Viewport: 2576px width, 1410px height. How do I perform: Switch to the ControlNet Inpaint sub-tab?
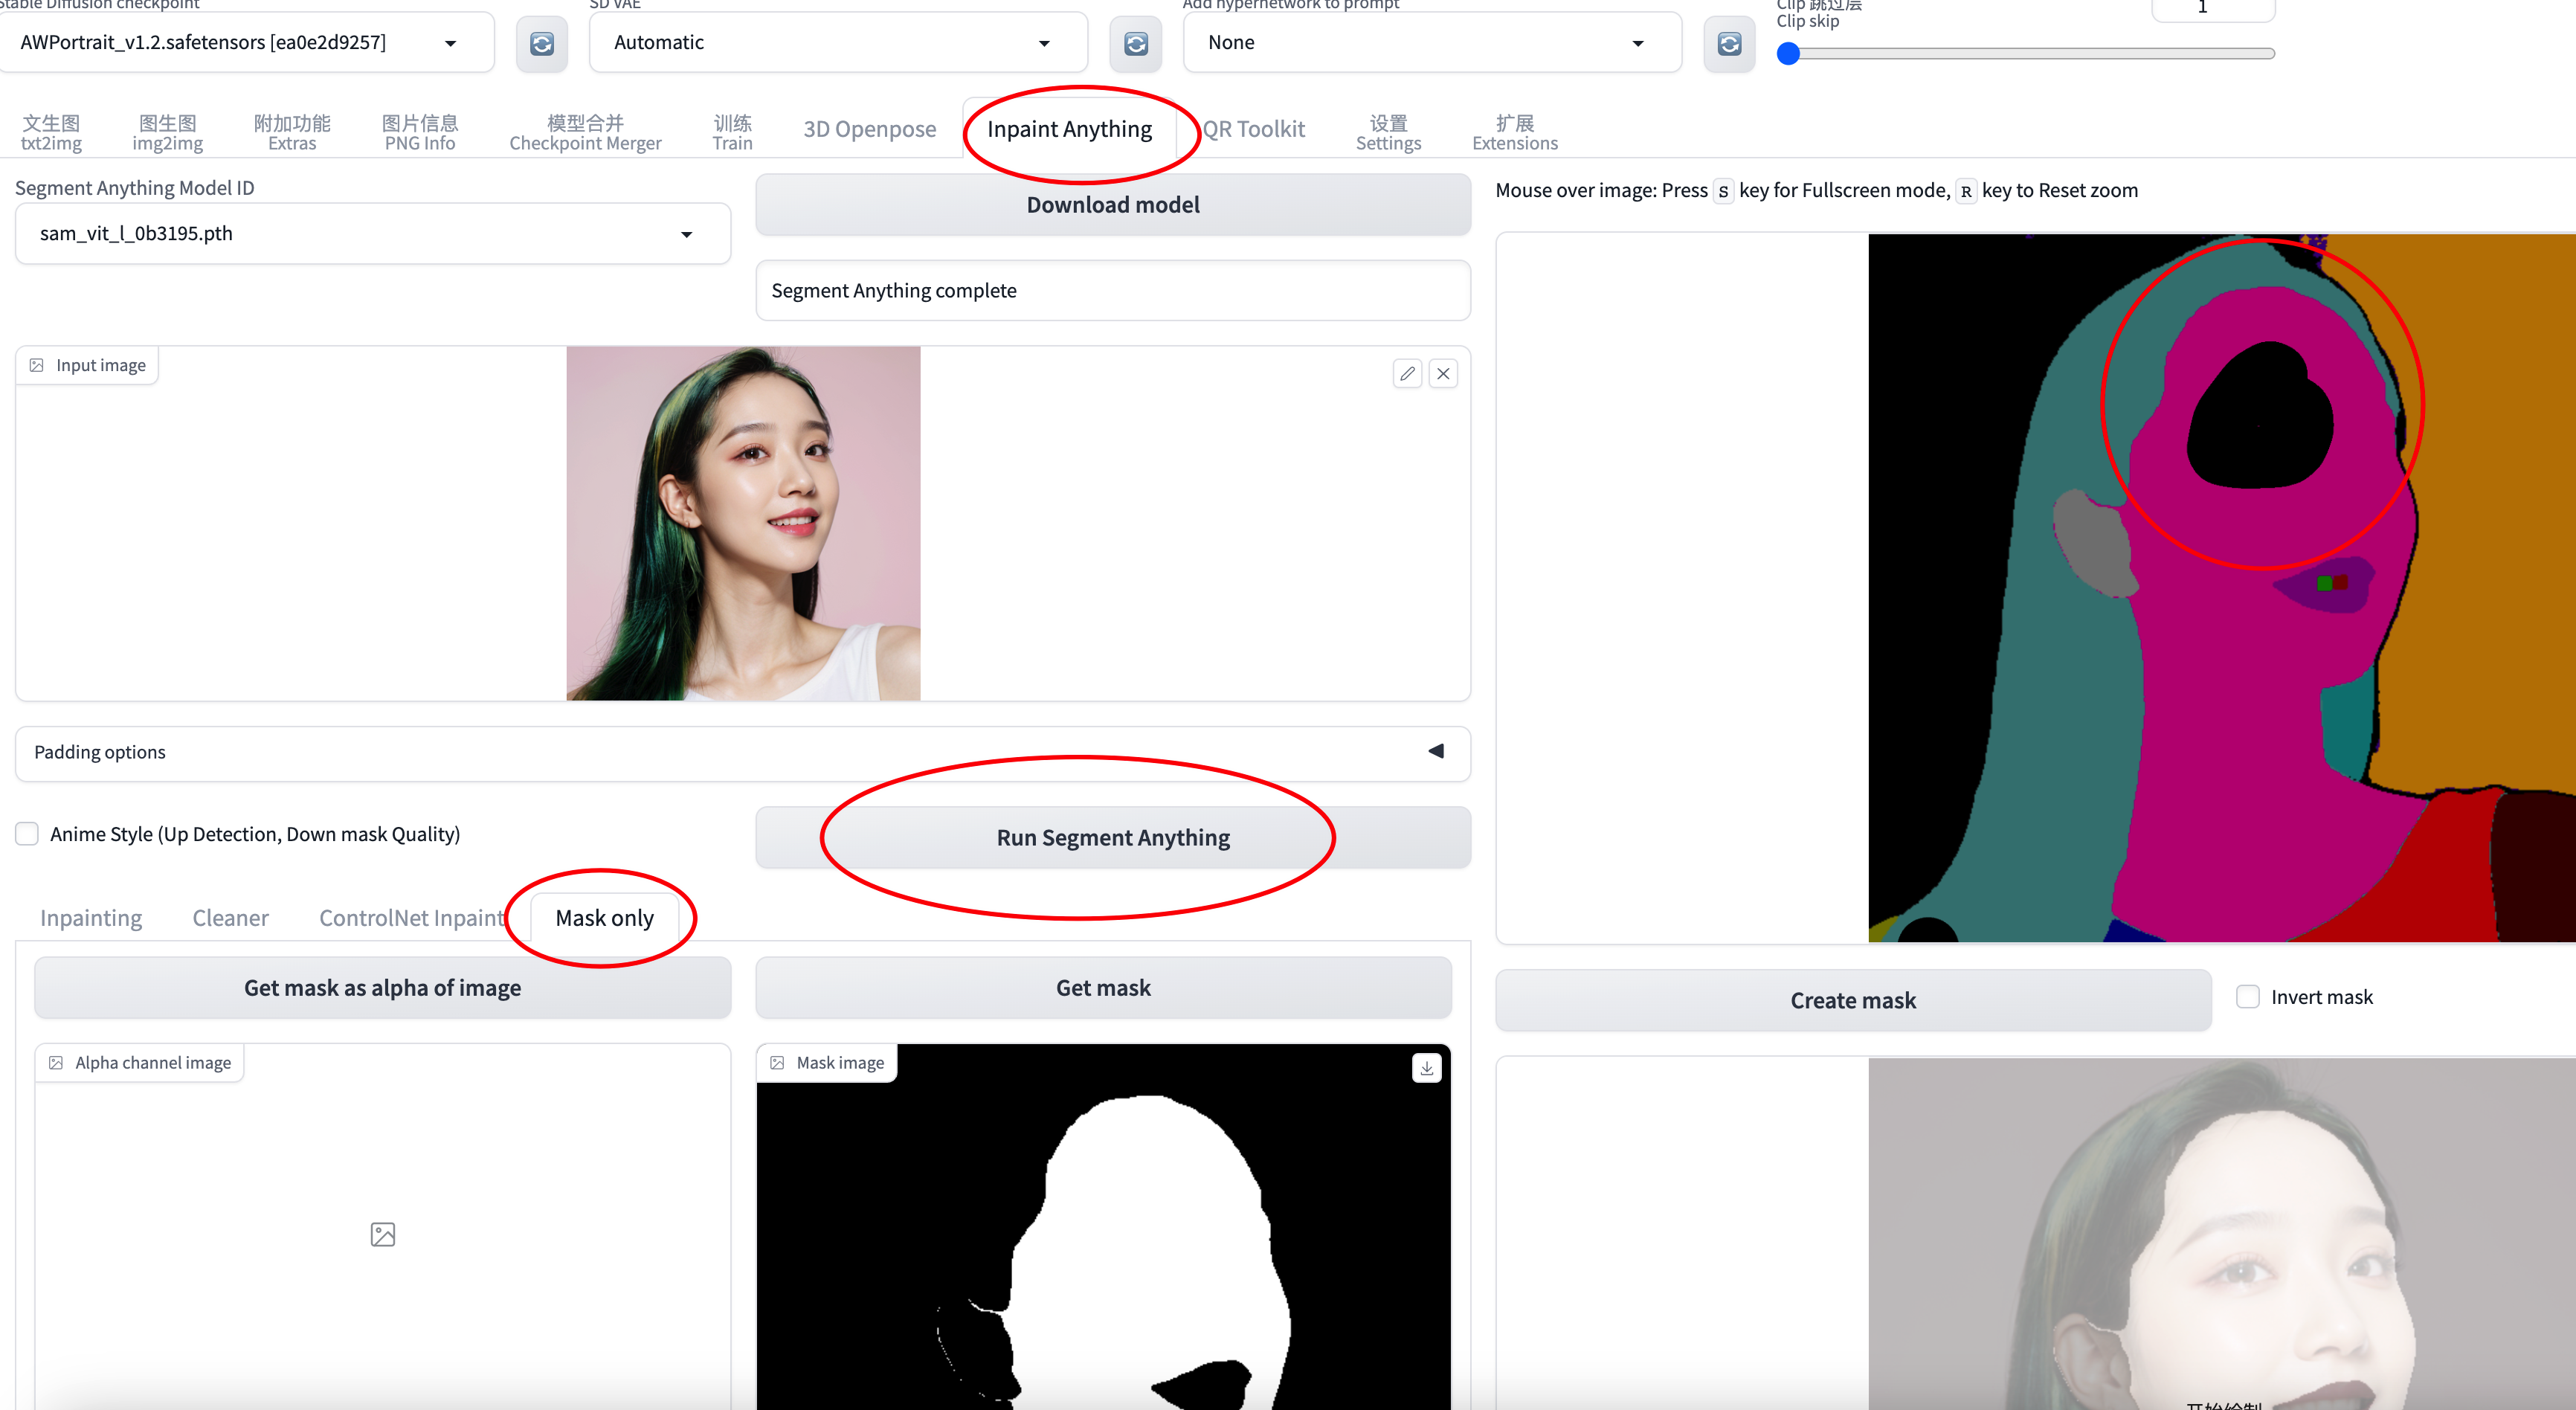tap(411, 917)
